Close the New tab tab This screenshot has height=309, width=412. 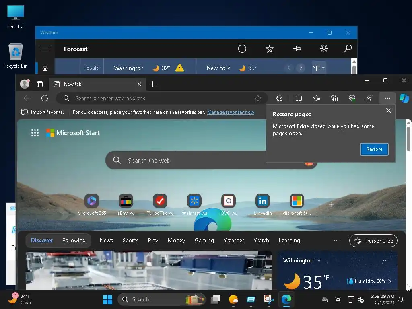click(139, 84)
